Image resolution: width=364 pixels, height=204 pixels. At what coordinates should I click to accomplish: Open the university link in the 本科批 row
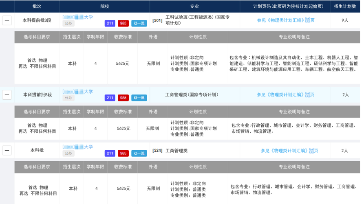pos(78,147)
